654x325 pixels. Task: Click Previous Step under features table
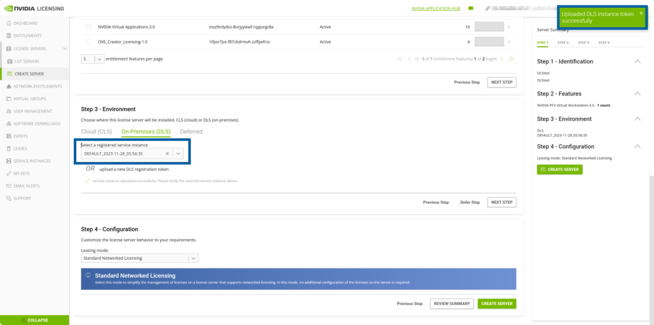tap(467, 82)
